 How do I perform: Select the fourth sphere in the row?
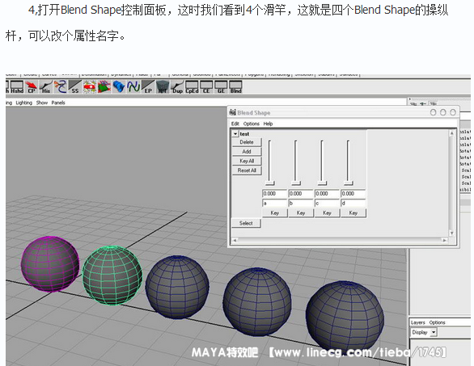257,301
